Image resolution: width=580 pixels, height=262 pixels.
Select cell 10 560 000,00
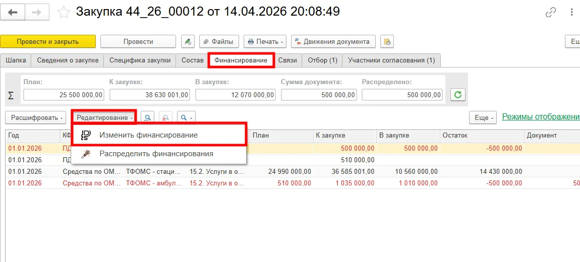tap(408, 171)
